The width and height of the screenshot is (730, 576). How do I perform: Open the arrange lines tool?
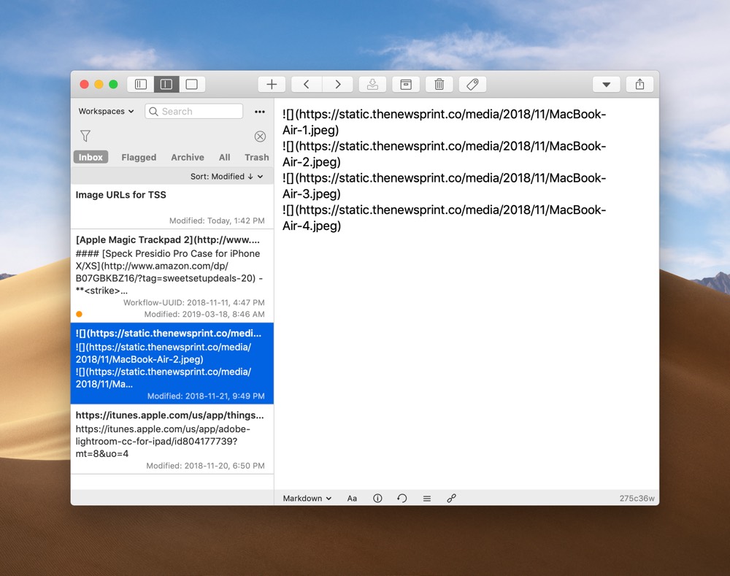click(x=427, y=498)
